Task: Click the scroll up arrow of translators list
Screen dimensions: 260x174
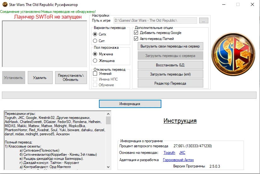Action: [x=108, y=114]
